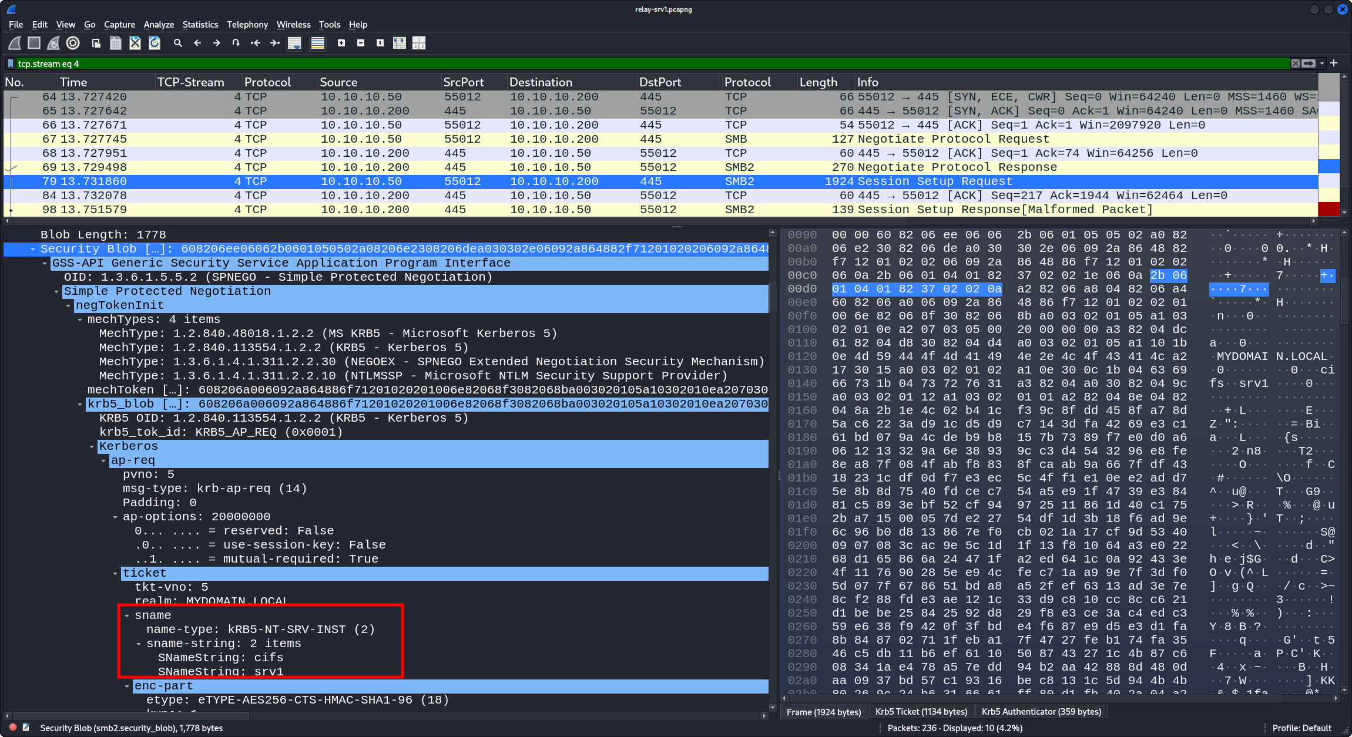Add a display filter button
Viewport: 1352px width, 737px height.
[1334, 63]
